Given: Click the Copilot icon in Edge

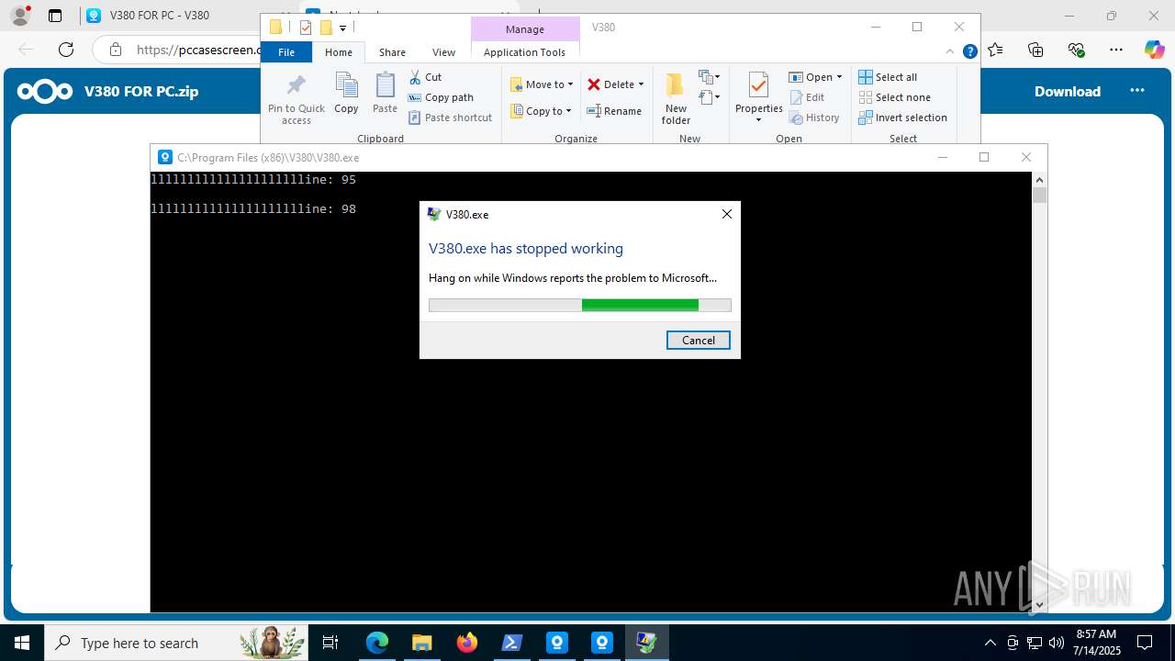Looking at the screenshot, I should (1154, 50).
